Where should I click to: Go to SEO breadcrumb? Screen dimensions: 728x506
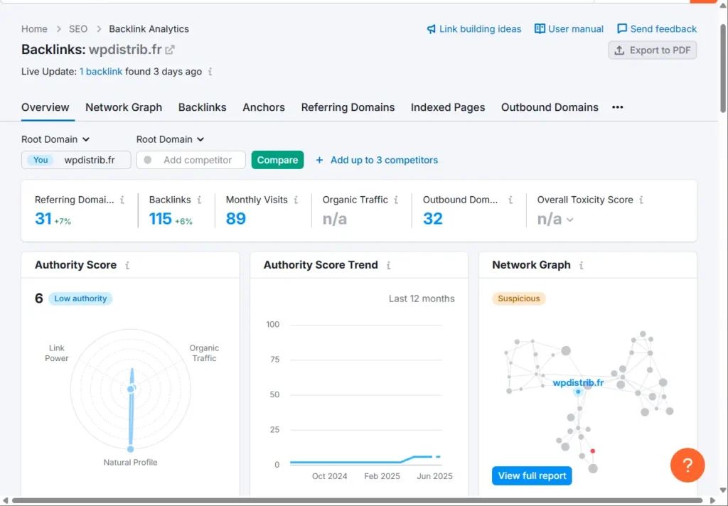tap(78, 28)
